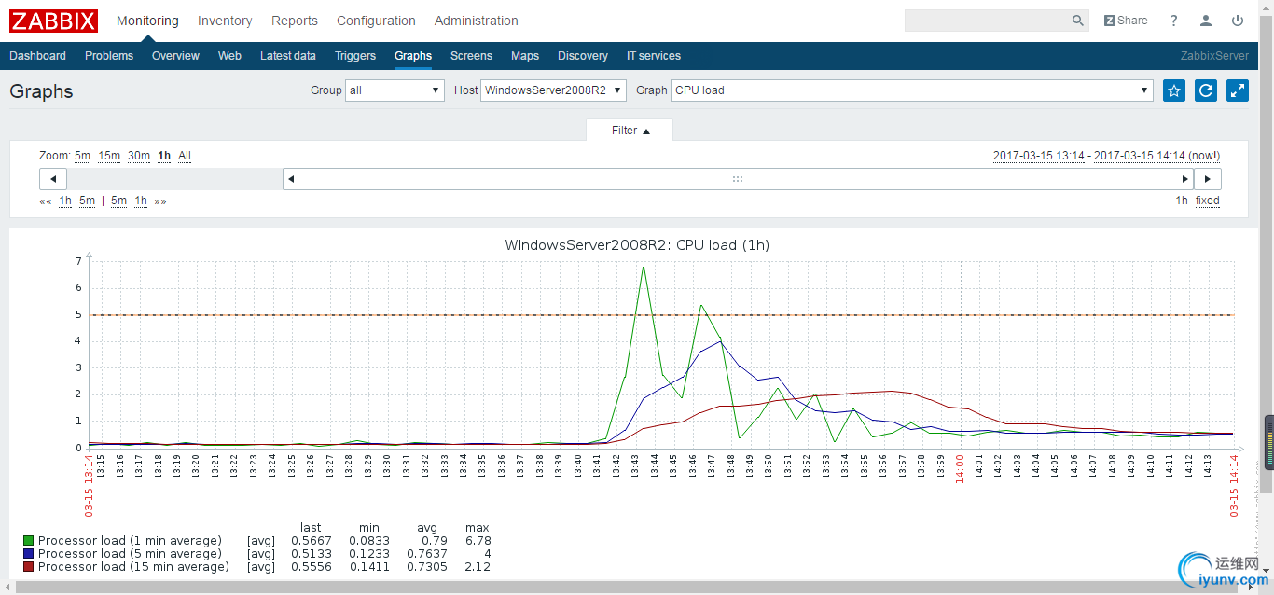The image size is (1274, 595).
Task: Toggle the fixed period link
Action: tap(1208, 201)
